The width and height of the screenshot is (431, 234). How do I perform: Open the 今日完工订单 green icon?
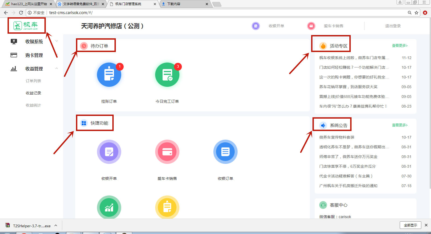click(x=167, y=75)
